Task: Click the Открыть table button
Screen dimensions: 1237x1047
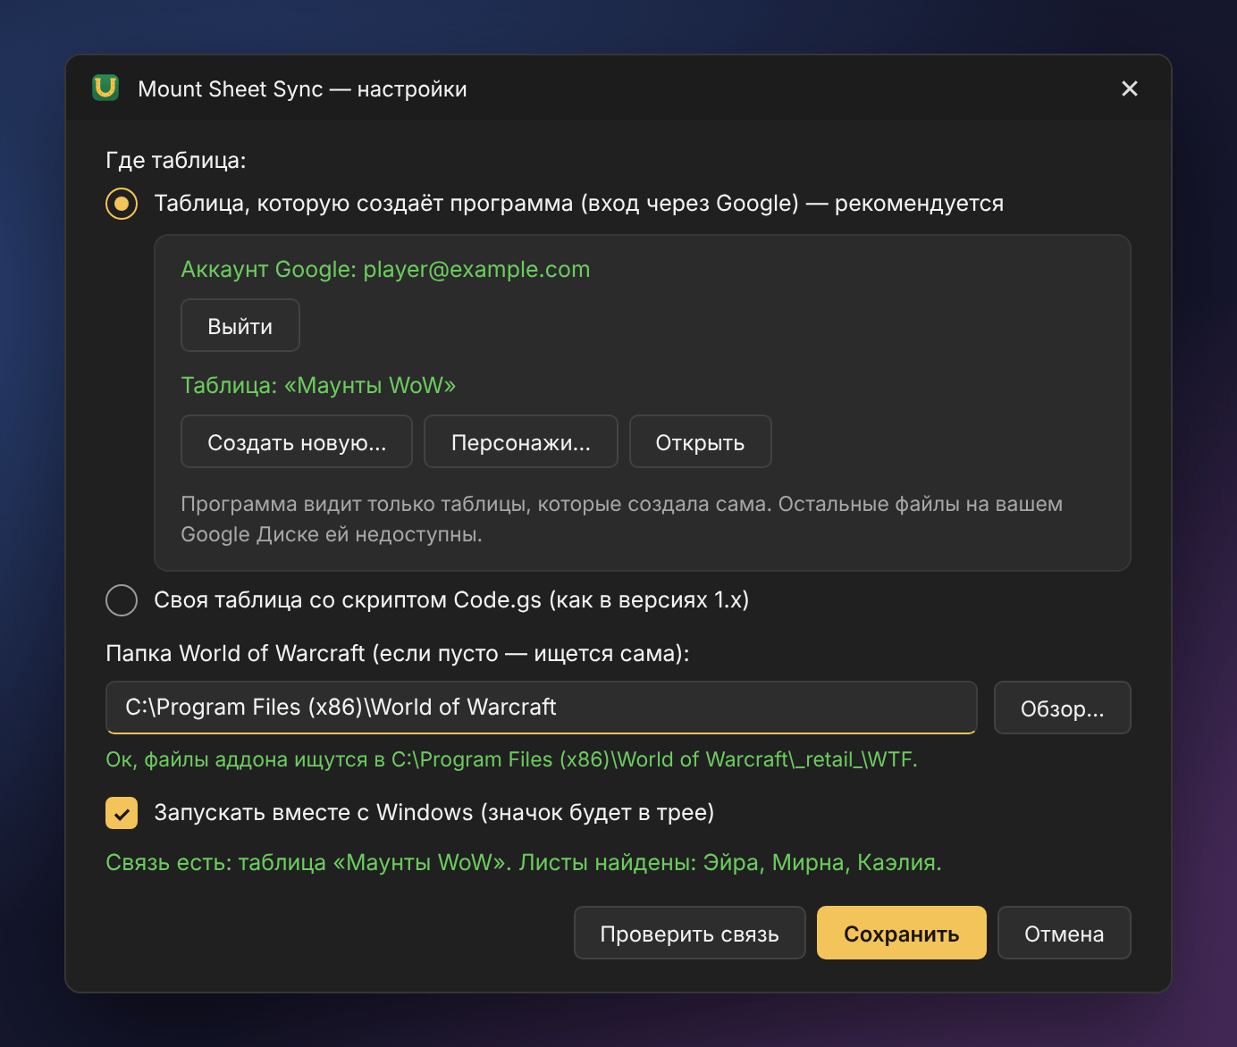Action: [x=701, y=442]
